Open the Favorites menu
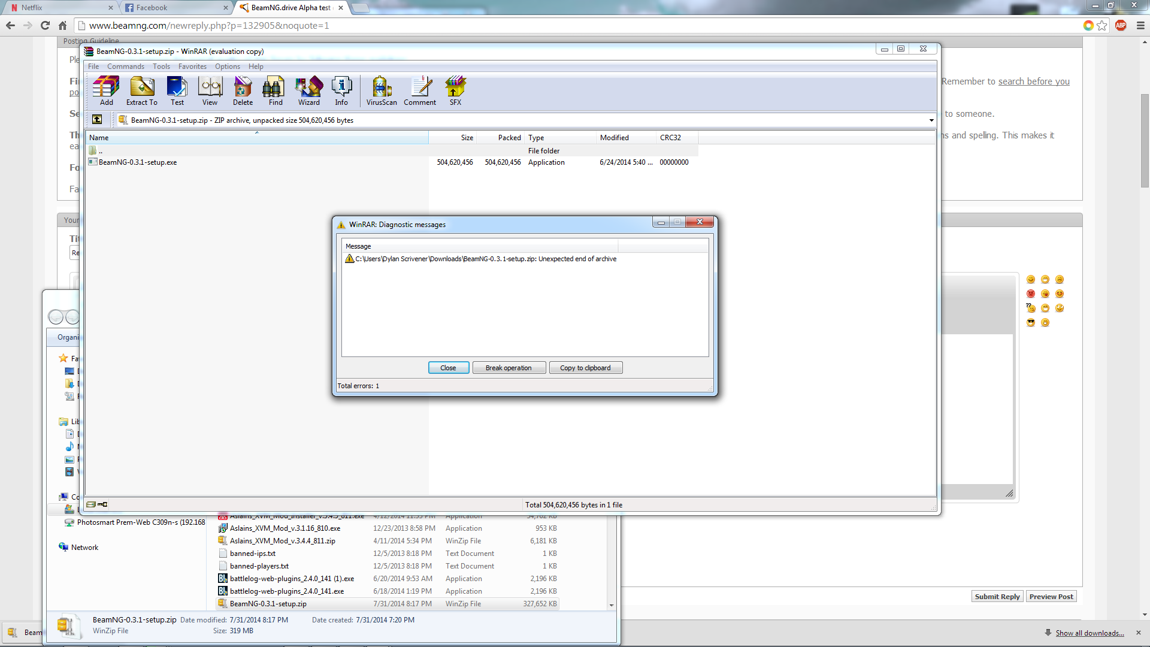Image resolution: width=1150 pixels, height=647 pixels. [192, 66]
